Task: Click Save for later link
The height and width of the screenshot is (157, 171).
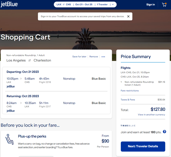Action: tap(79, 57)
